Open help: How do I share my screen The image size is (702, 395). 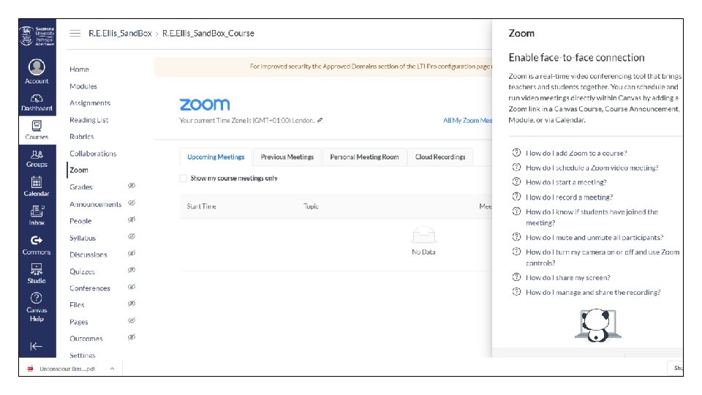coord(567,278)
